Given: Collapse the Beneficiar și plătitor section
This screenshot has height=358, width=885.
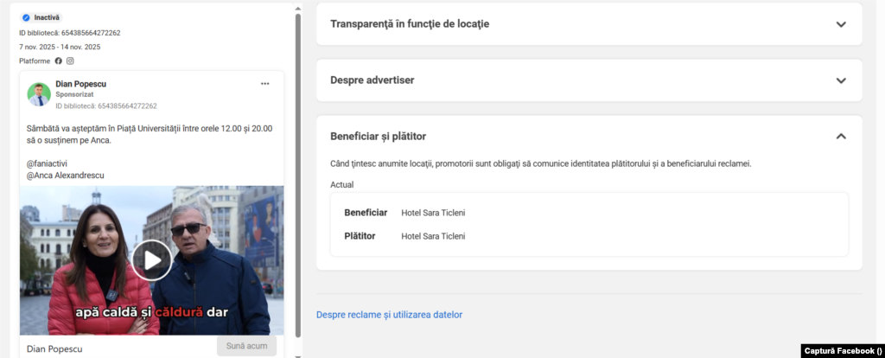Looking at the screenshot, I should pyautogui.click(x=841, y=137).
